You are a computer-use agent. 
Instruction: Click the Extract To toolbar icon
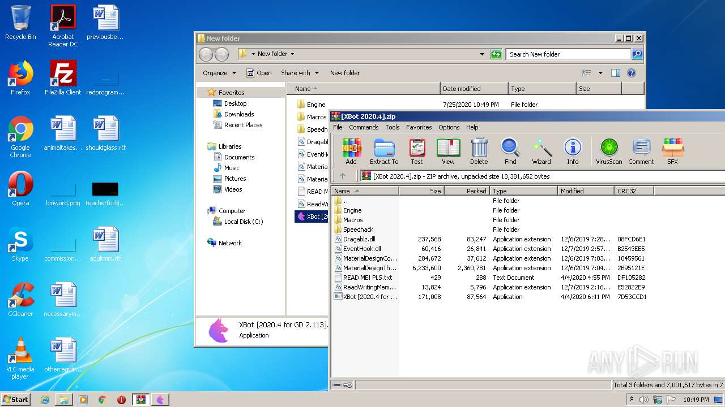384,151
